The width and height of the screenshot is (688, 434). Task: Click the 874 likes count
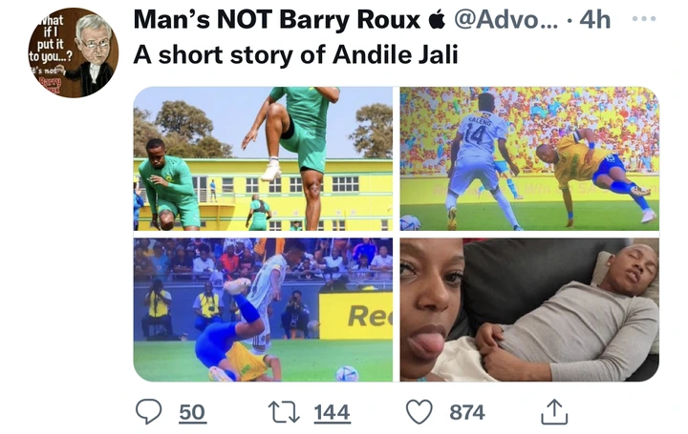point(467,413)
